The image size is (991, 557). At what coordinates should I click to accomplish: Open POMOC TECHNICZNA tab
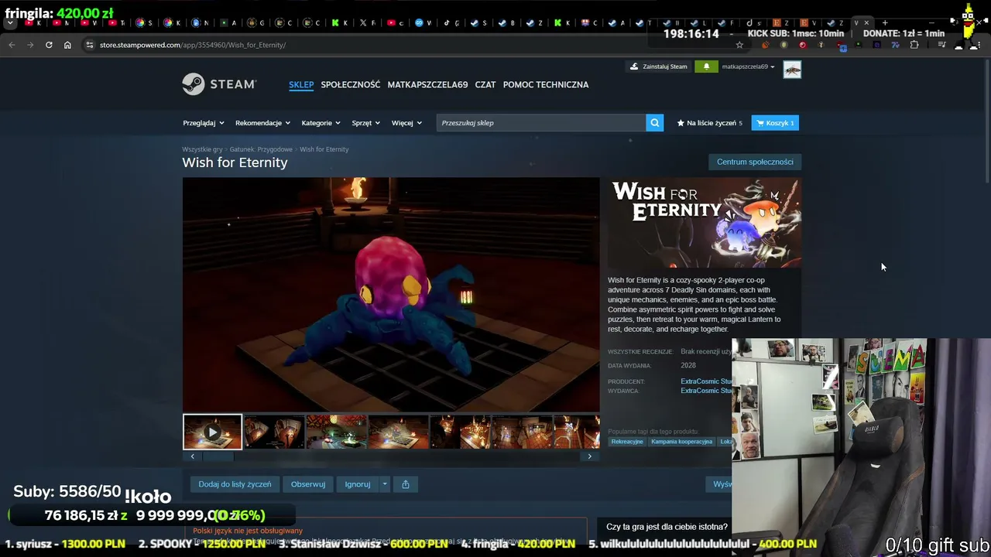click(546, 84)
